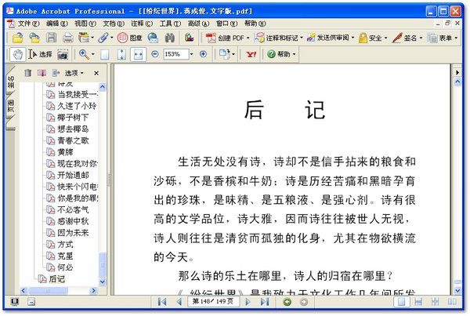Image resolution: width=470 pixels, height=316 pixels.
Task: Click the Yahoo Y! toolbar icon
Action: (x=251, y=54)
